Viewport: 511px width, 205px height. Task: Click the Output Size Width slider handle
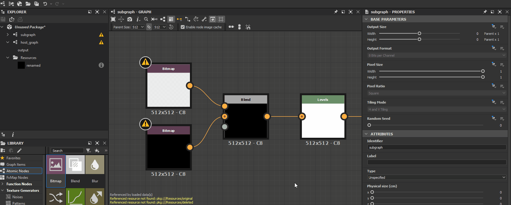tap(419, 34)
